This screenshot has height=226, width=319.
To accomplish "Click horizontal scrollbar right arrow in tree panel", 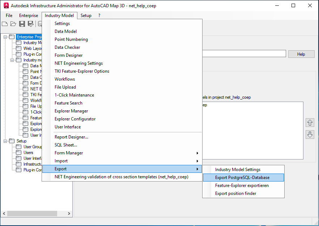I will pyautogui.click(x=69, y=213).
